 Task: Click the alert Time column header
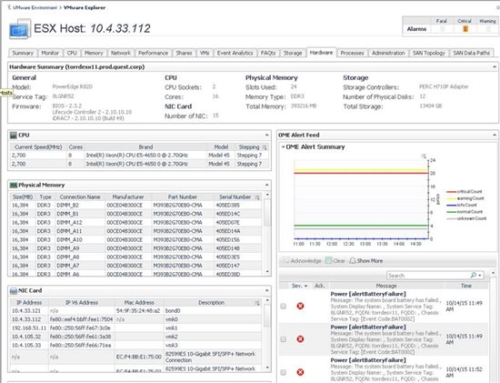(x=465, y=286)
